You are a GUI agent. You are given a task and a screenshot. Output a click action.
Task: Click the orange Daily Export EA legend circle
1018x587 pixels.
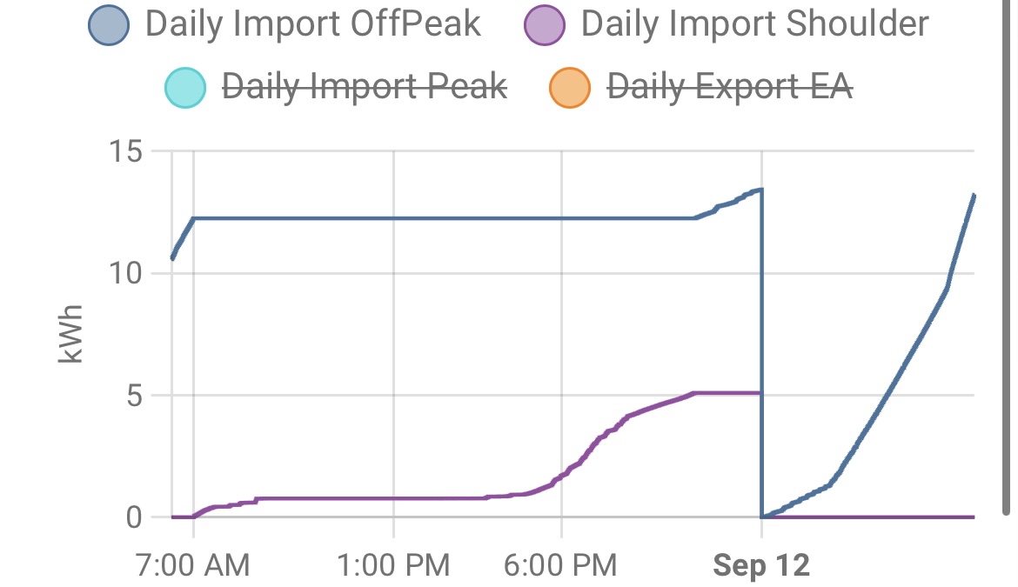(x=569, y=87)
